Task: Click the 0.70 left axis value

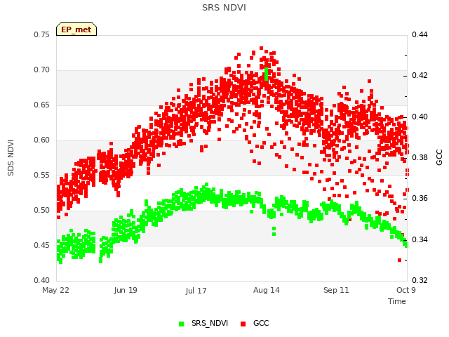Action: click(42, 70)
